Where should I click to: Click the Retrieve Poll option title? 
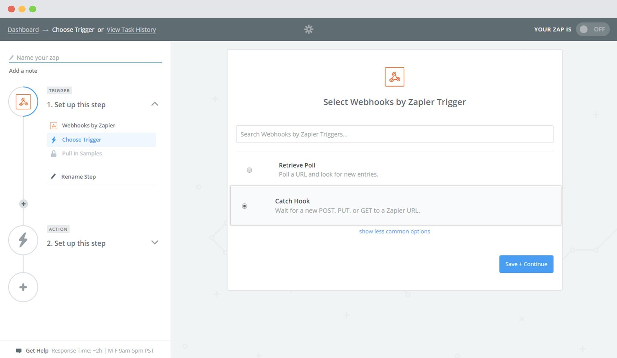click(x=297, y=165)
